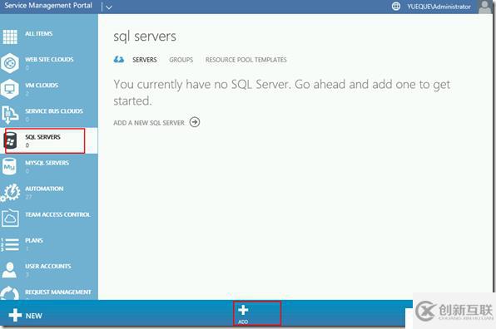This screenshot has height=329, width=496.
Task: Navigate to VM Clouds label
Action: tap(42, 86)
